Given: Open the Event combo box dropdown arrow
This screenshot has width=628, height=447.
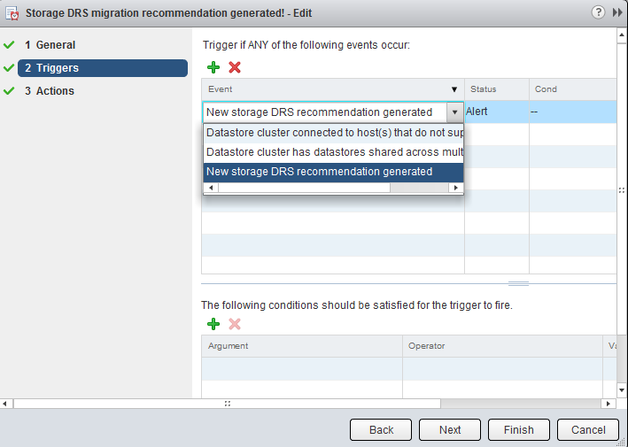Looking at the screenshot, I should coord(454,112).
